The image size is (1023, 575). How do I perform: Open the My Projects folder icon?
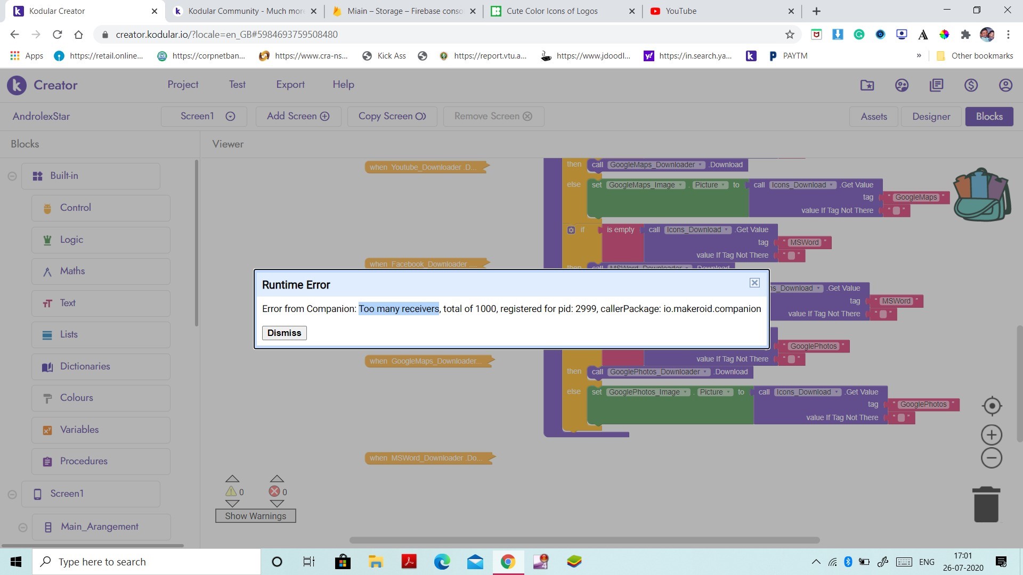point(867,85)
